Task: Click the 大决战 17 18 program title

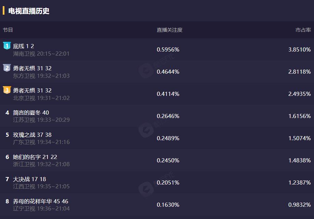Action: (x=29, y=179)
